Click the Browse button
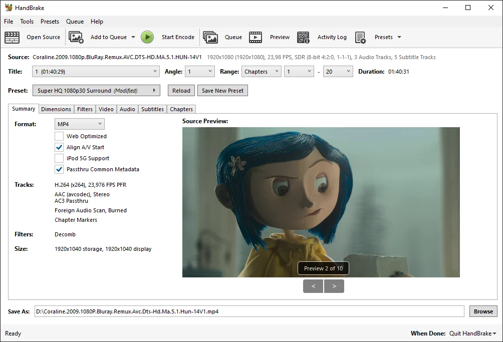The height and width of the screenshot is (342, 503). pos(483,311)
